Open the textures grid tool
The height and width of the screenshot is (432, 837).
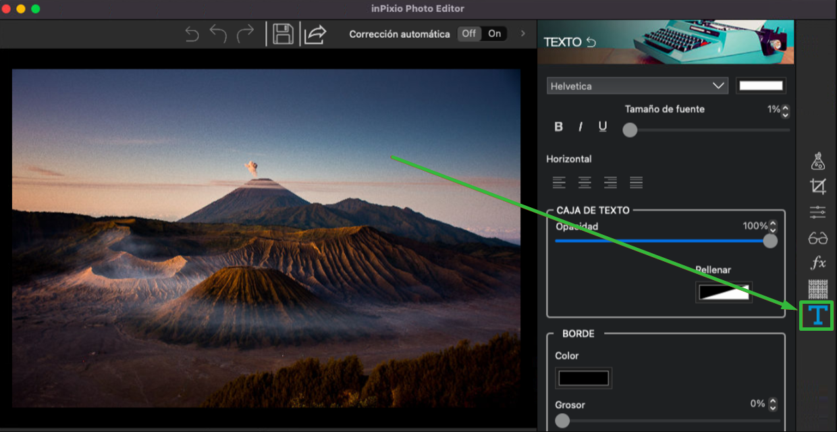click(x=818, y=289)
